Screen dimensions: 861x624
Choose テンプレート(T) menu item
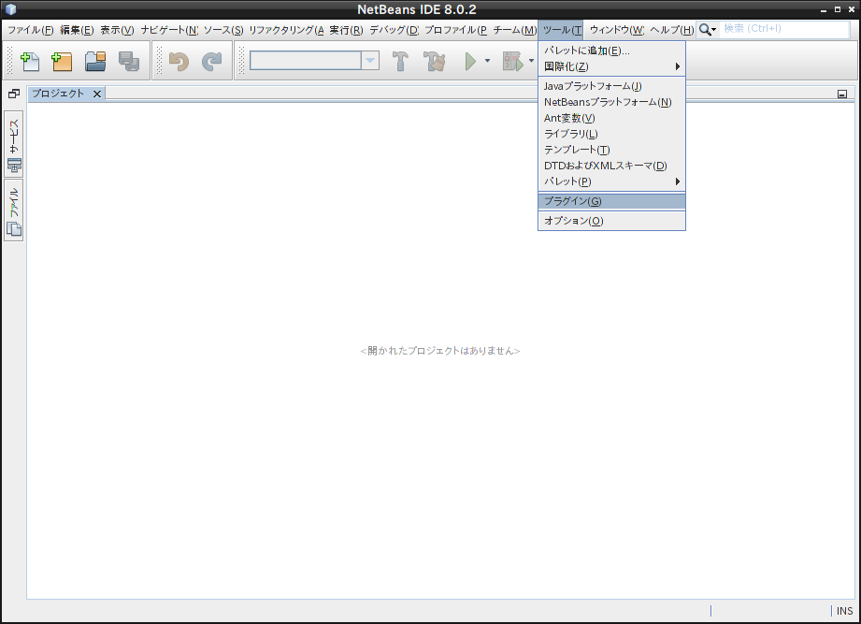click(611, 150)
